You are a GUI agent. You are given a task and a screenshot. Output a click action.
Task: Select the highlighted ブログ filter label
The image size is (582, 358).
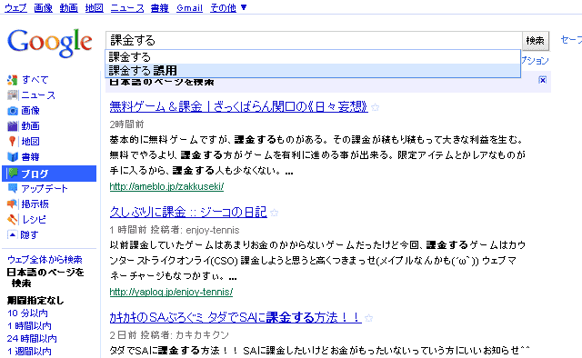point(35,174)
